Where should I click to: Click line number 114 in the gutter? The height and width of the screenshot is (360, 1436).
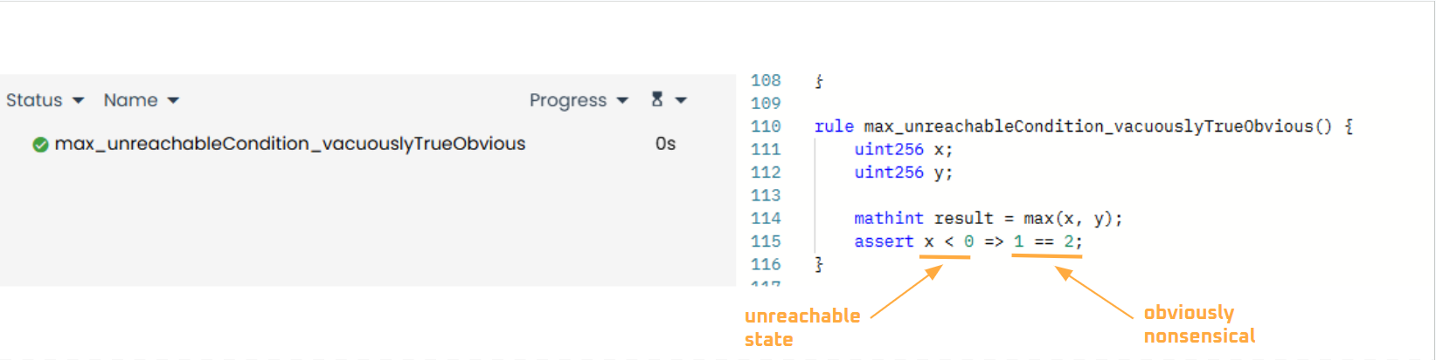tap(766, 219)
